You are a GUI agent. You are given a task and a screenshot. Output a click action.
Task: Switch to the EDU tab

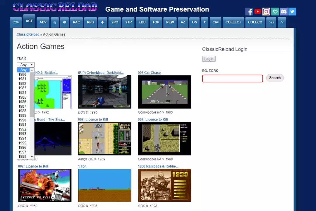[142, 22]
